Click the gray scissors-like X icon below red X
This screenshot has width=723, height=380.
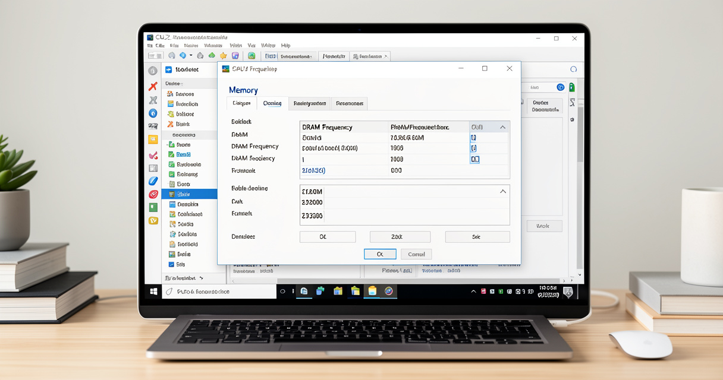tap(153, 100)
